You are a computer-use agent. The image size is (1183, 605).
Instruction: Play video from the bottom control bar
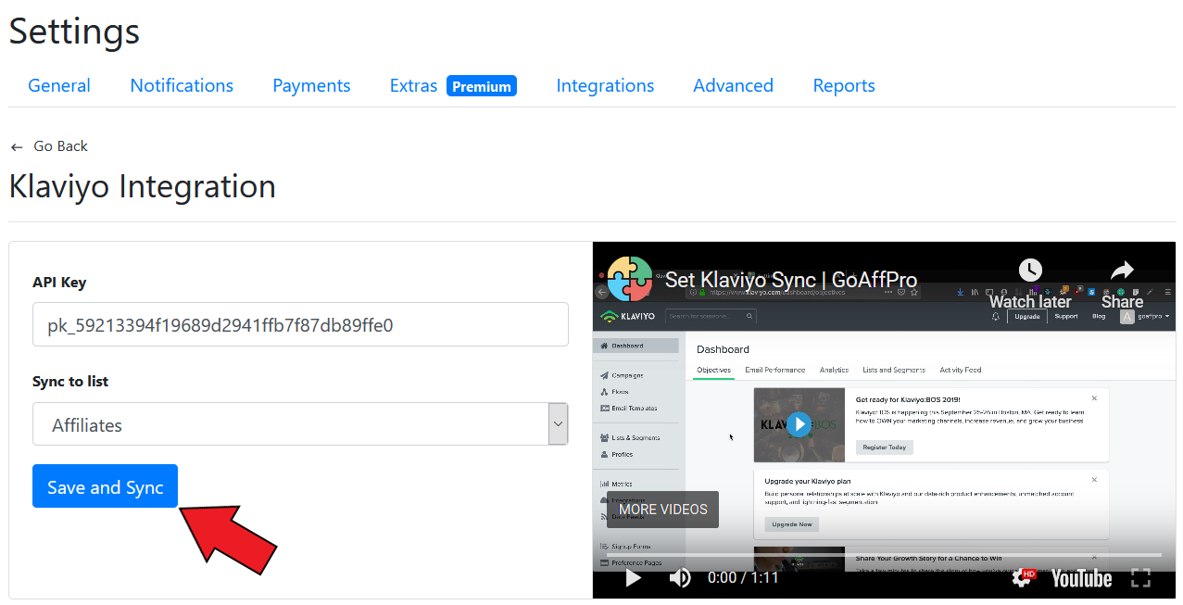click(633, 578)
